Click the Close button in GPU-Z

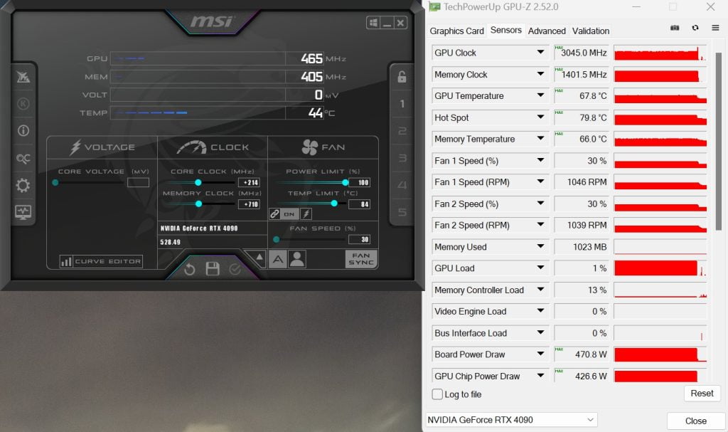695,421
